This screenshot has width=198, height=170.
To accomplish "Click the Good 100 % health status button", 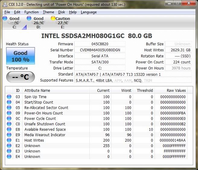I will pos(21,56).
